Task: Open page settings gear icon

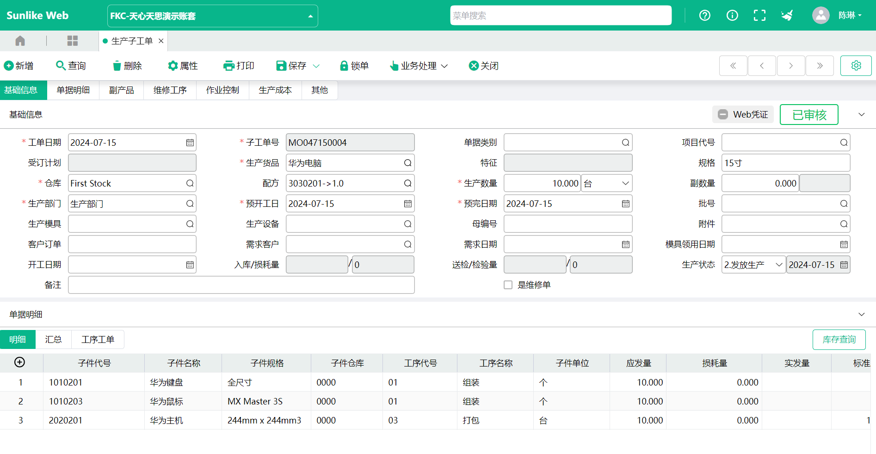Action: click(x=856, y=66)
